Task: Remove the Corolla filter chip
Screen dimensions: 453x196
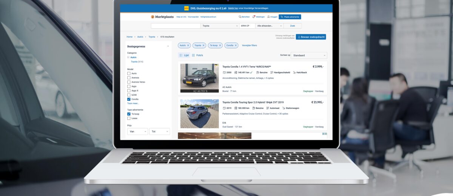Action: click(236, 45)
